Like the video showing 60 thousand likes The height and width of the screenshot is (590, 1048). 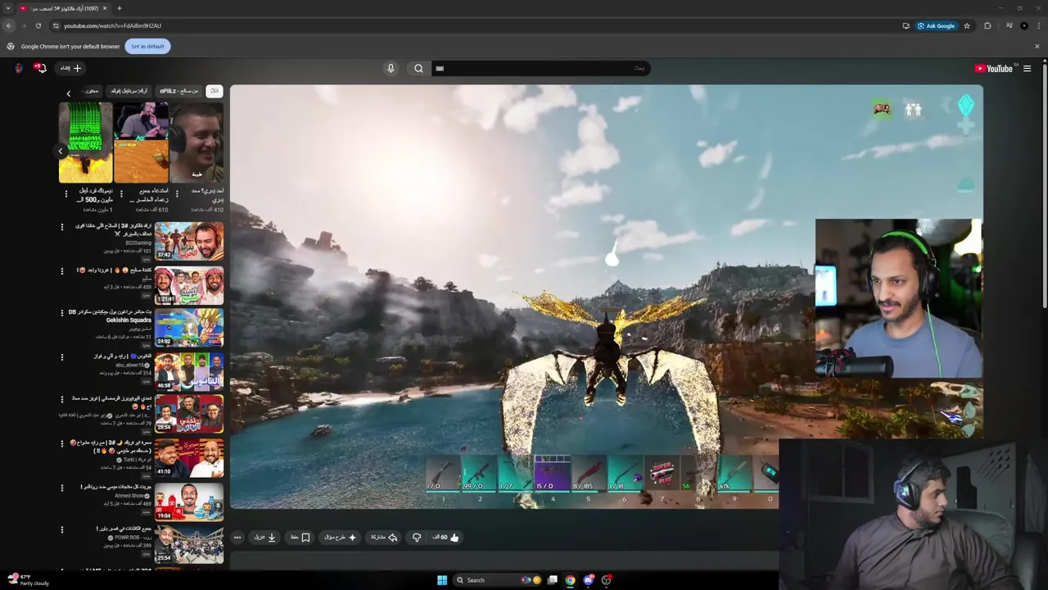click(x=446, y=538)
